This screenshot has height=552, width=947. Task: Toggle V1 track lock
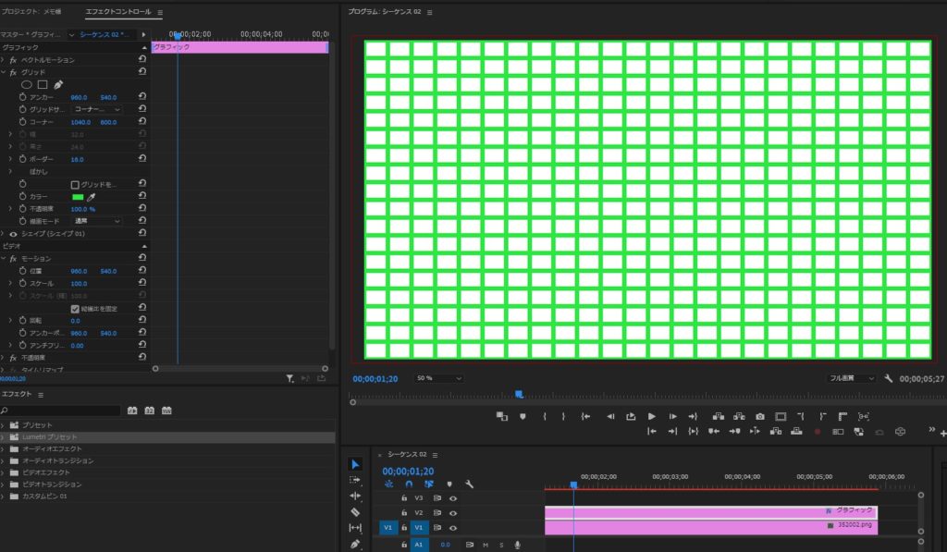click(x=404, y=528)
